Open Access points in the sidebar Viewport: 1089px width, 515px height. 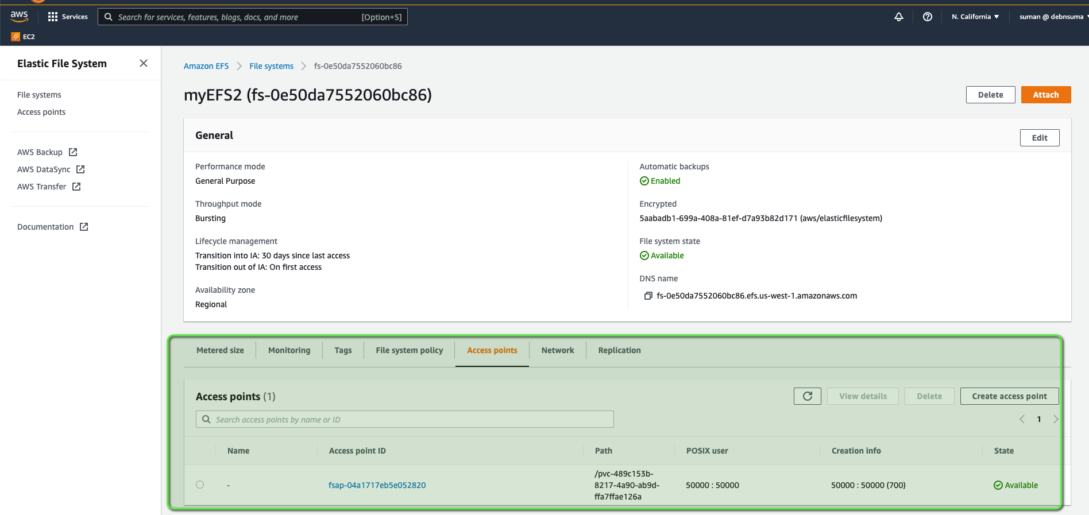41,112
